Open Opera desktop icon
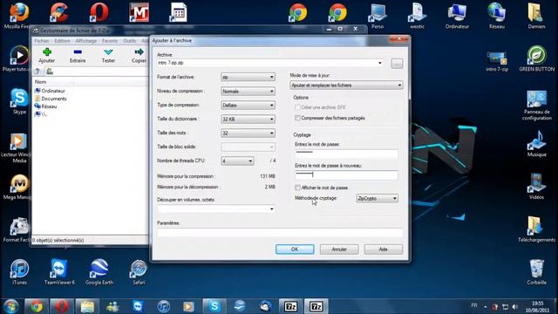Viewport: 558px width, 314px height. tap(99, 12)
